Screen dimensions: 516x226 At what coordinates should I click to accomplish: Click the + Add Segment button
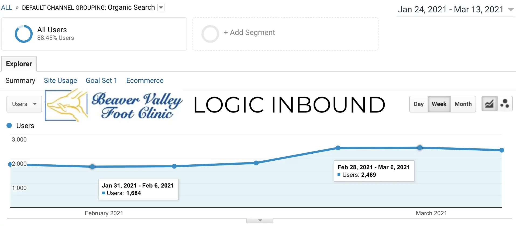(249, 33)
